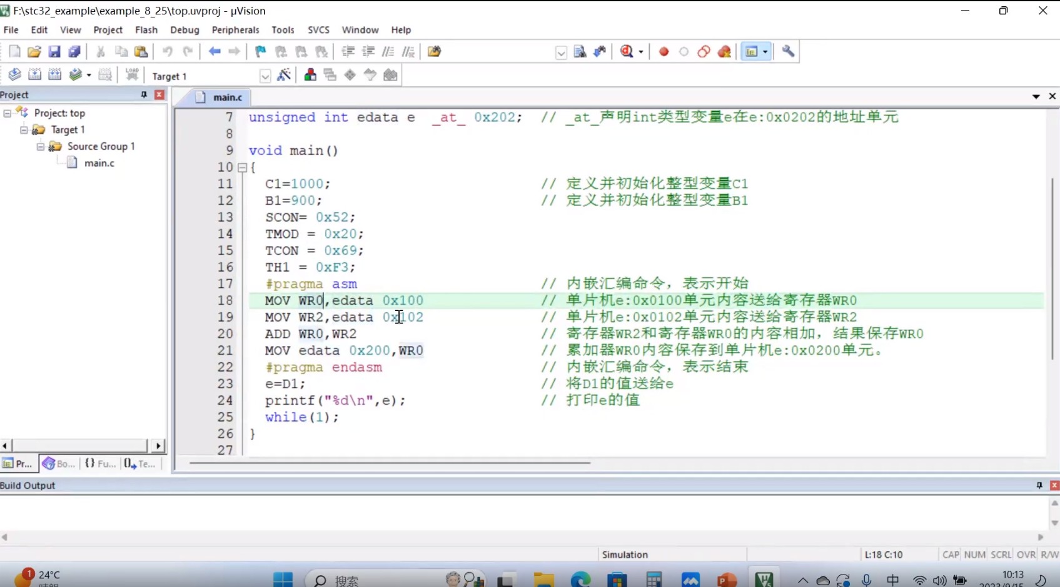Navigate forwards with the right arrow
The height and width of the screenshot is (587, 1060).
tap(235, 52)
